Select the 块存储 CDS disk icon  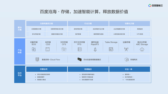[48, 49]
